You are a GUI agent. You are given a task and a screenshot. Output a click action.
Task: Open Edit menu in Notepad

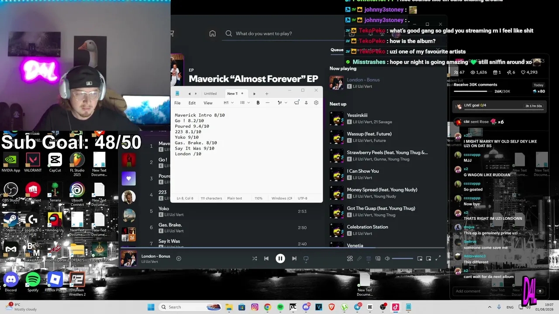click(x=192, y=103)
